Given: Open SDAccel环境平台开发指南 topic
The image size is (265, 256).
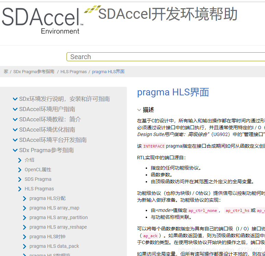Looking at the screenshot, I should [x=53, y=140].
